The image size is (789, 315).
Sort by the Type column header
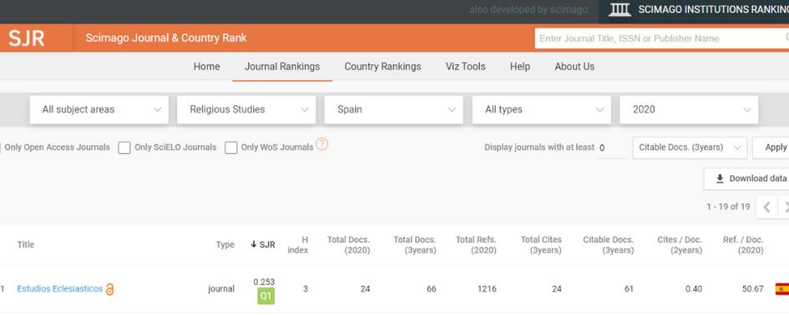[225, 245]
